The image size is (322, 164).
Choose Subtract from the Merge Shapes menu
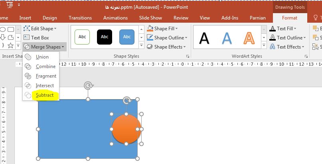click(41, 95)
